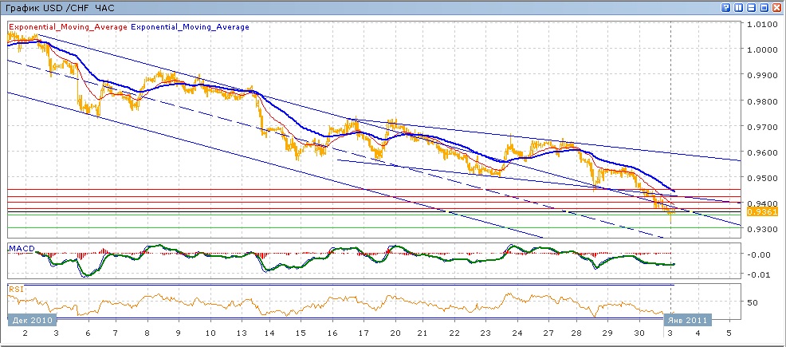786x347 pixels.
Task: Click the RSI indicator label
Action: tap(16, 289)
